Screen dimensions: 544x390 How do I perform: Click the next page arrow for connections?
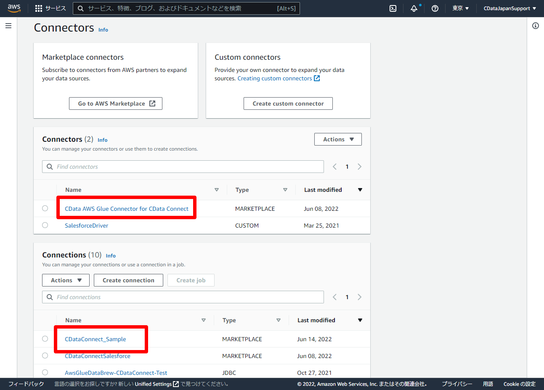[x=359, y=297]
